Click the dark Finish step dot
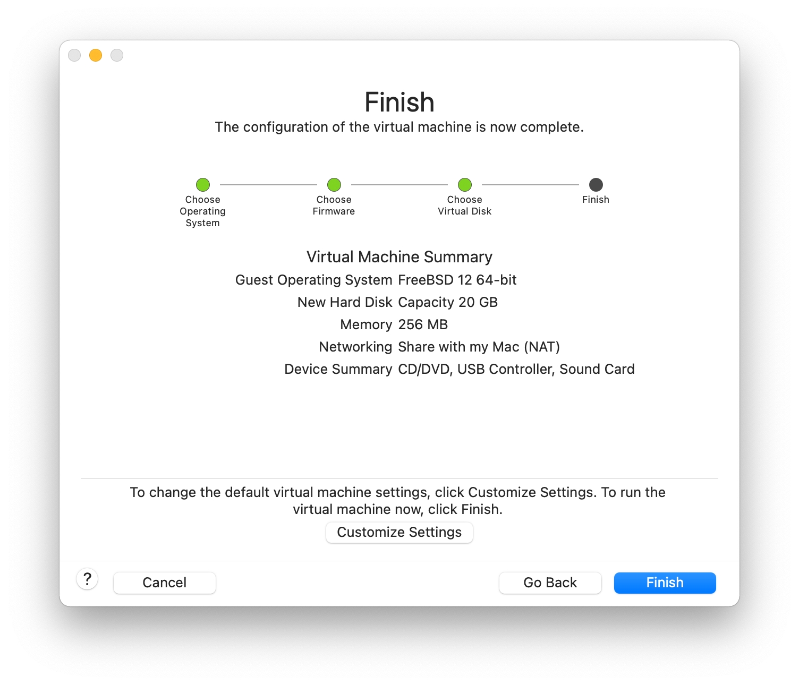The height and width of the screenshot is (685, 799). point(596,185)
